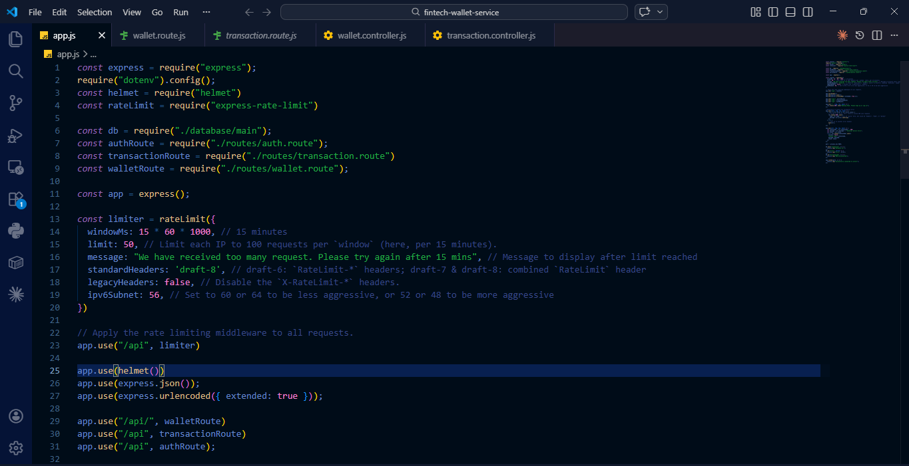Open the Run menu
This screenshot has height=466, width=909.
[180, 12]
